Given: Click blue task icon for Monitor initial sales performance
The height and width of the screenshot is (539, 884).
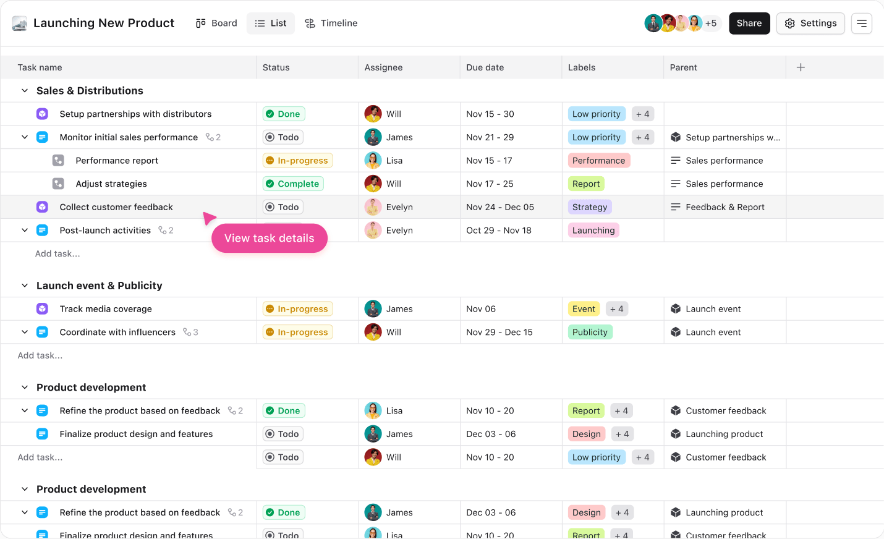Looking at the screenshot, I should [x=42, y=137].
